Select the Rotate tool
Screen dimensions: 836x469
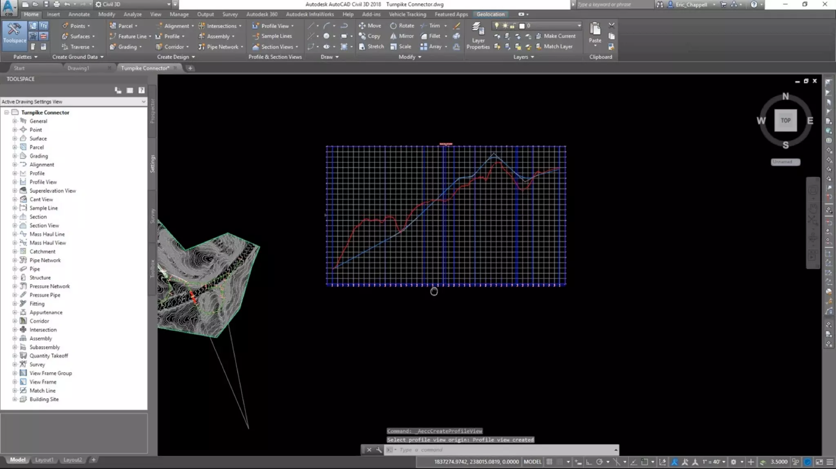tap(402, 26)
